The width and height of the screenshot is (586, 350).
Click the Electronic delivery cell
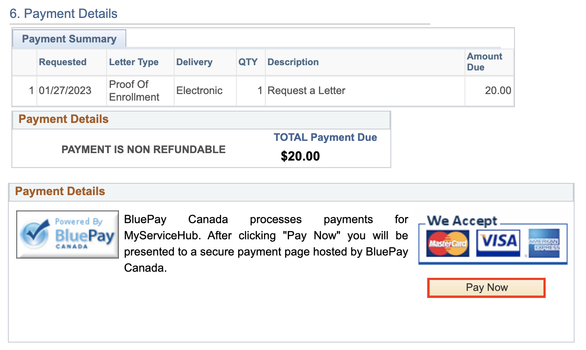click(x=200, y=91)
